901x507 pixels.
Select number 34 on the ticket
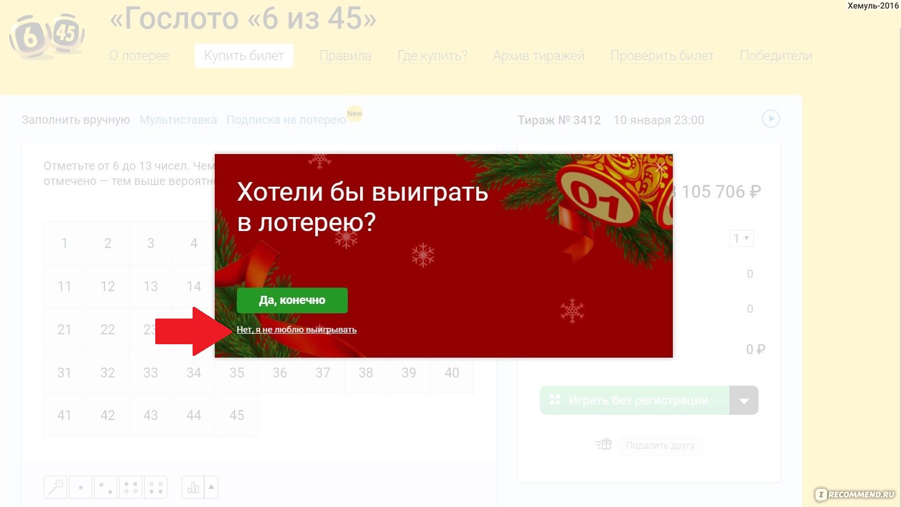pyautogui.click(x=194, y=372)
